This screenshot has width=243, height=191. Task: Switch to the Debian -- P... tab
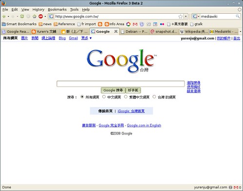[134, 32]
